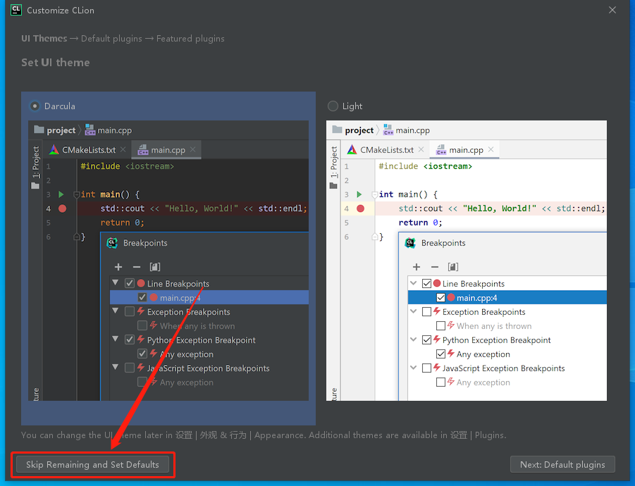Screen dimensions: 635x486
Task: Click the group breakpoints icon in Light preview
Action: point(452,267)
